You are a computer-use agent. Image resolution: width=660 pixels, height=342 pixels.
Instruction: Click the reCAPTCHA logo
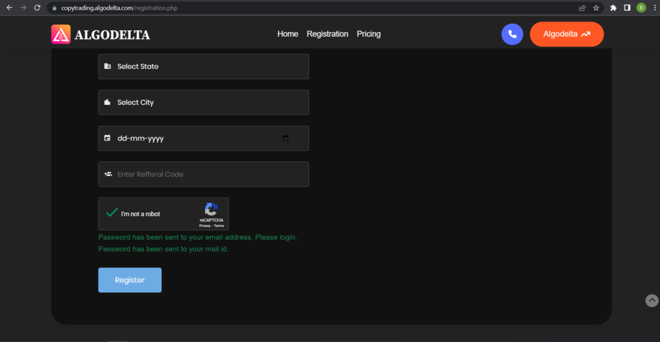click(211, 209)
